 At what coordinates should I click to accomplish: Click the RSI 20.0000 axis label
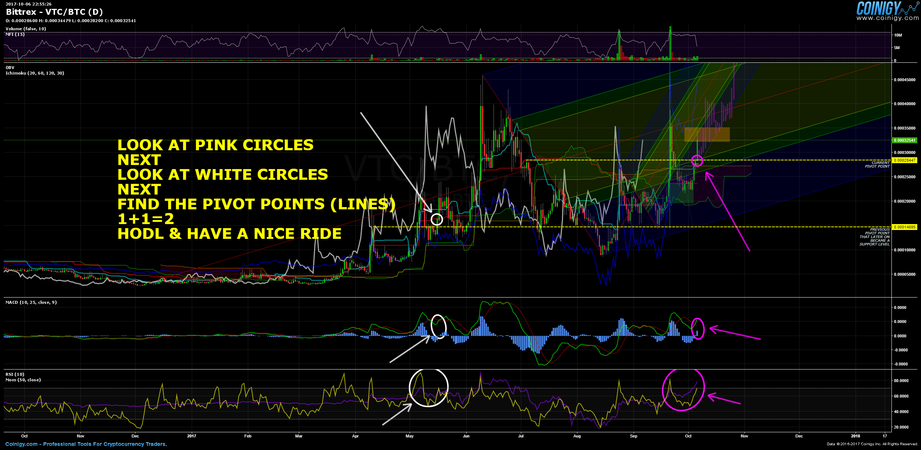(x=901, y=427)
